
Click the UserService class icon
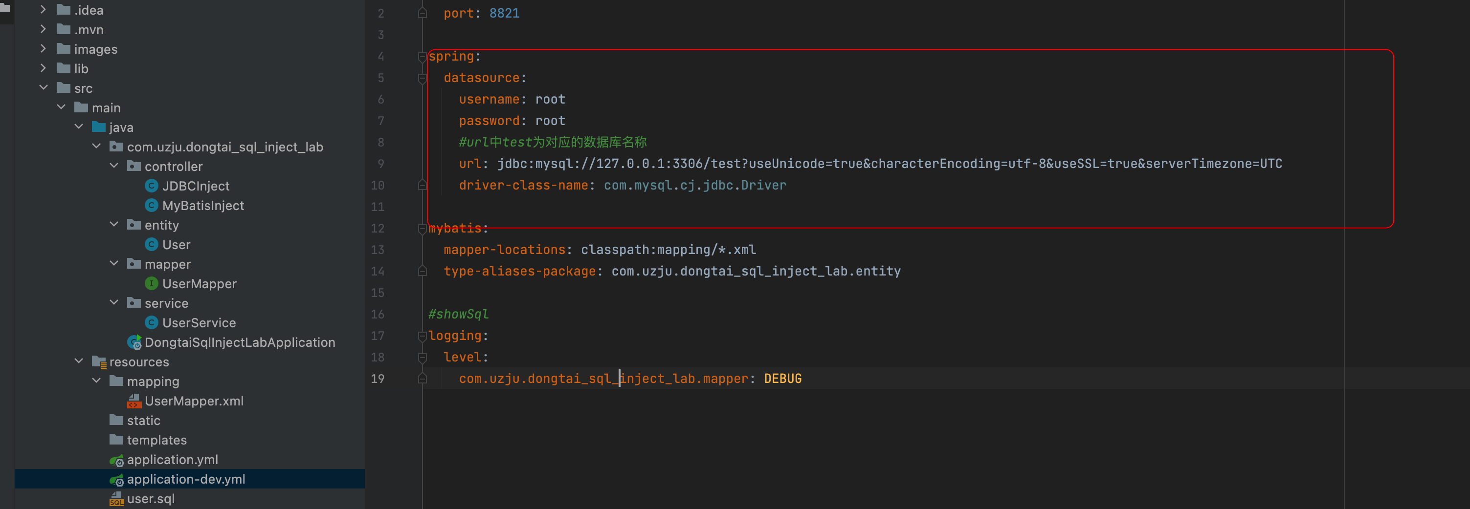coord(151,322)
